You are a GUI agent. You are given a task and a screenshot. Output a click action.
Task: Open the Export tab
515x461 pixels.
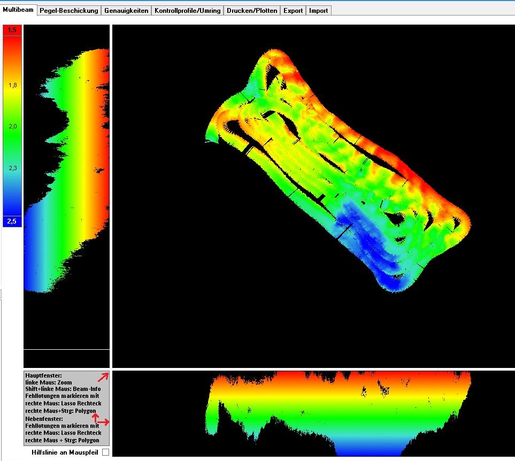pos(293,11)
